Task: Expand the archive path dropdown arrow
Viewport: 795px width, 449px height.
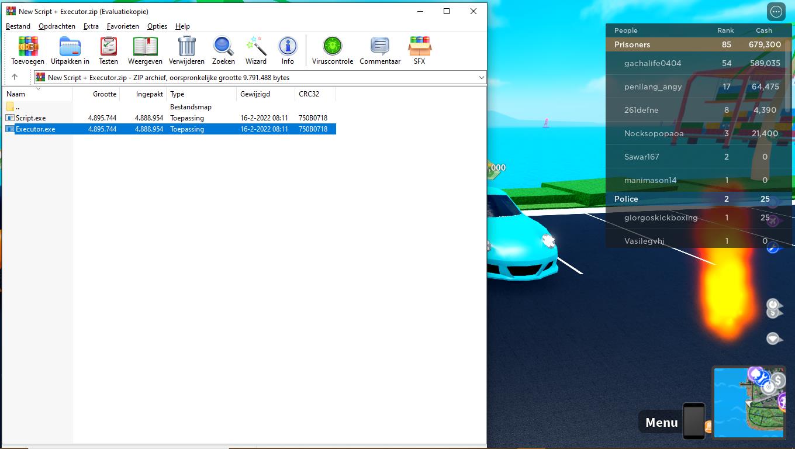Action: click(481, 78)
